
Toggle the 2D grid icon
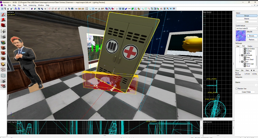coord(2,9)
